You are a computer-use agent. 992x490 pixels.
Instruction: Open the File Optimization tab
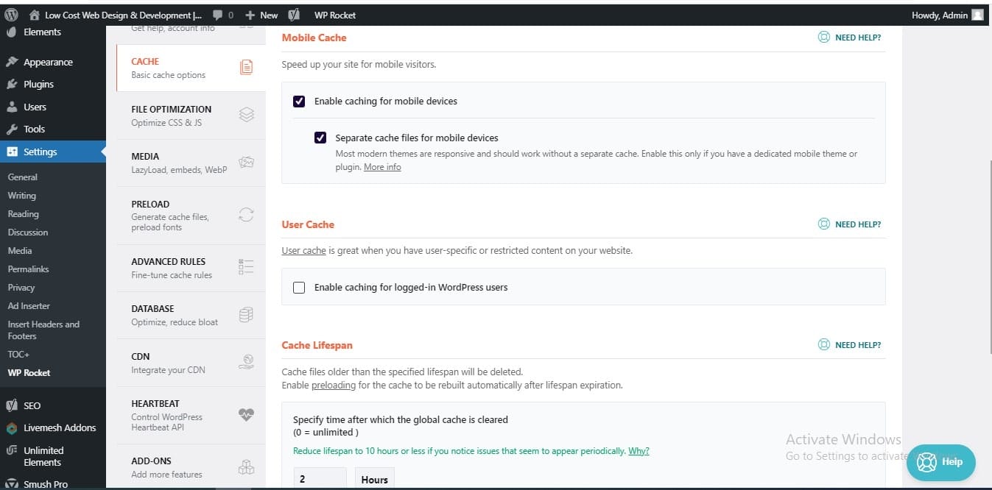191,116
